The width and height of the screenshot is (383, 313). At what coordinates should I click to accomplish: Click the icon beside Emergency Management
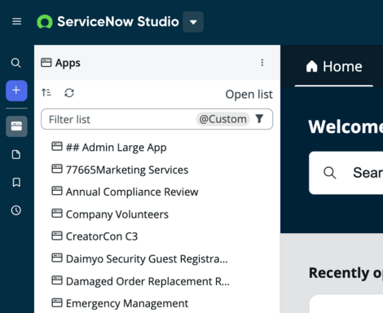coord(57,302)
